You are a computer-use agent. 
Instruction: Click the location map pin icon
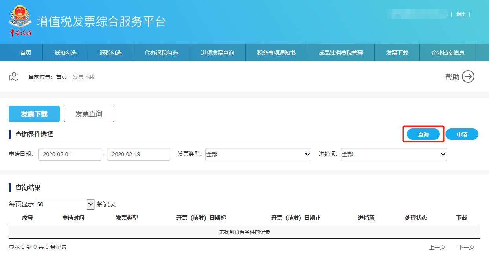14,77
